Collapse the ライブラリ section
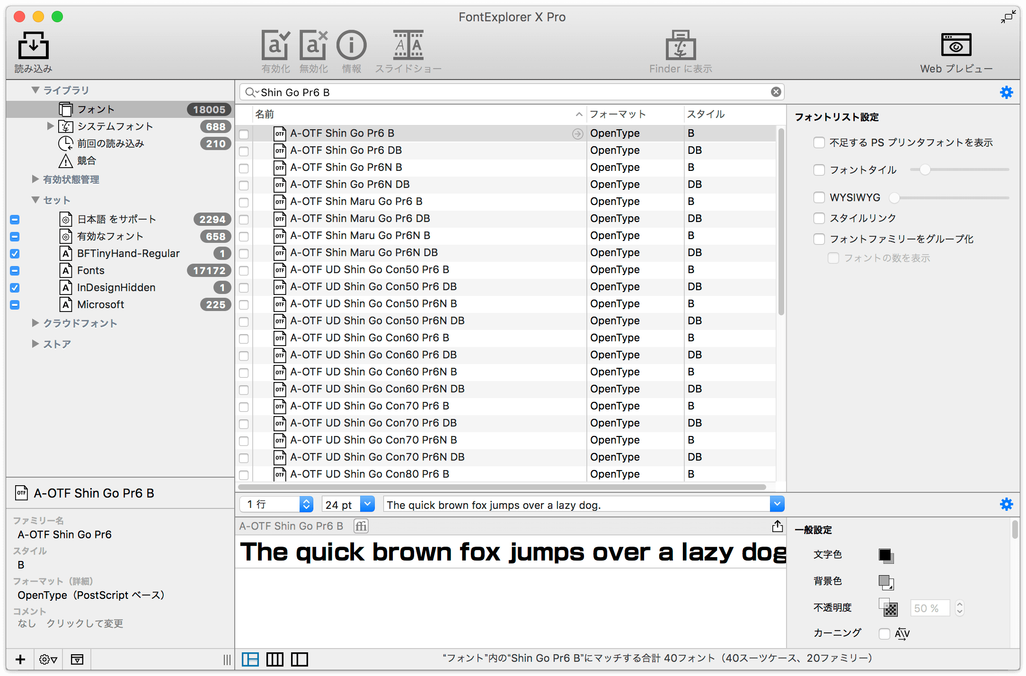 tap(35, 89)
